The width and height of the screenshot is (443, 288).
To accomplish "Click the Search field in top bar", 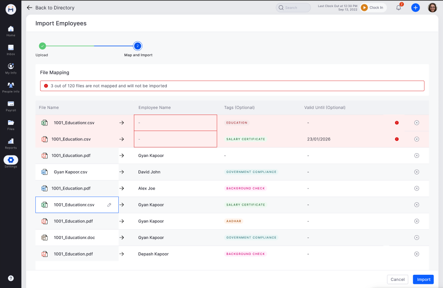I will [293, 8].
